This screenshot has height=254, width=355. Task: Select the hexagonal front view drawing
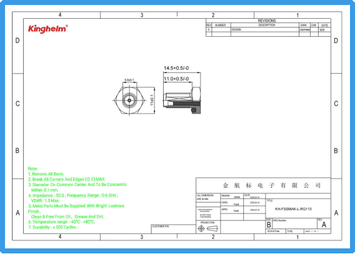[x=129, y=100]
